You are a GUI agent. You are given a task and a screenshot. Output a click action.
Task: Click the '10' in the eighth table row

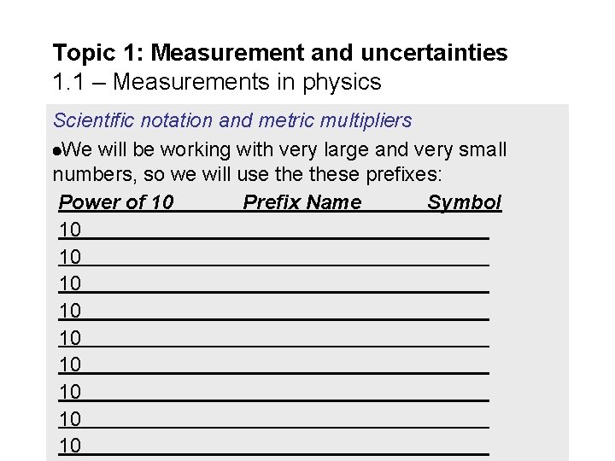[70, 419]
